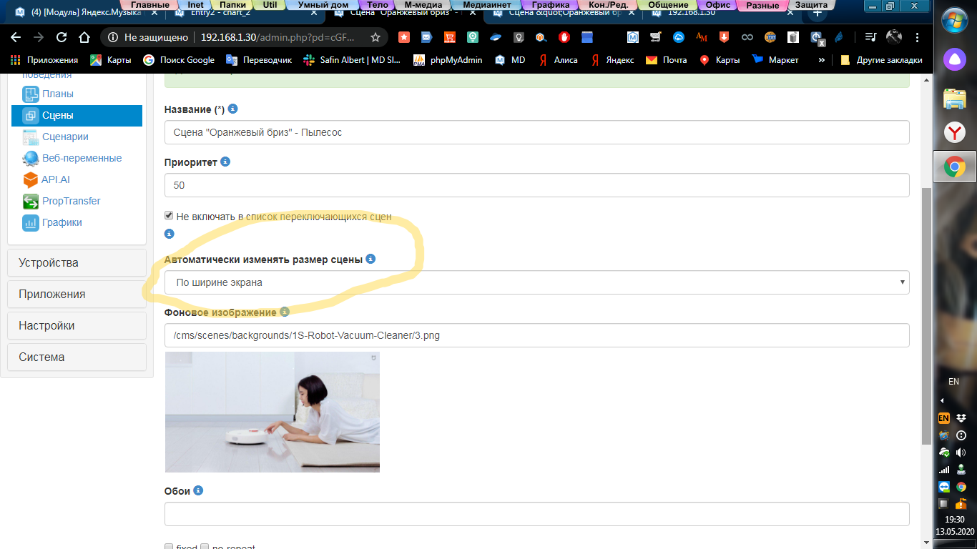Open the scene auto-resize dropdown
Viewport: 977px width, 549px height.
point(537,282)
